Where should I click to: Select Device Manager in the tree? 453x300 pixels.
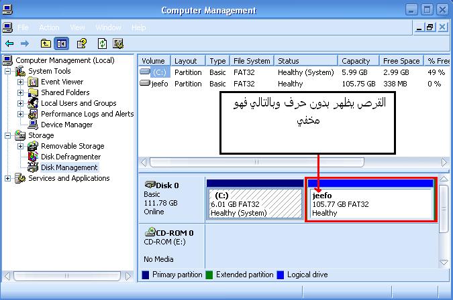click(66, 125)
